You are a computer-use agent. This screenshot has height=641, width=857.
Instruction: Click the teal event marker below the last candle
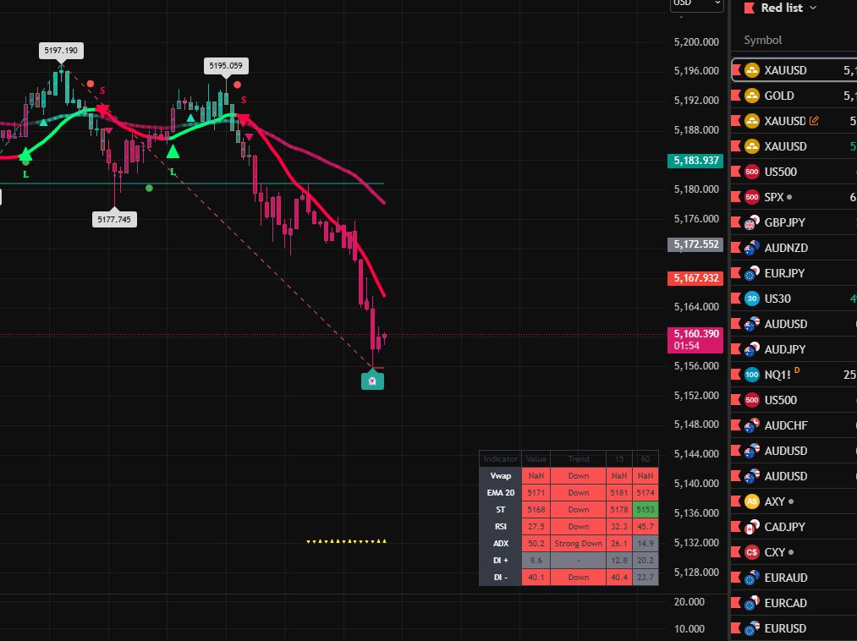click(372, 381)
